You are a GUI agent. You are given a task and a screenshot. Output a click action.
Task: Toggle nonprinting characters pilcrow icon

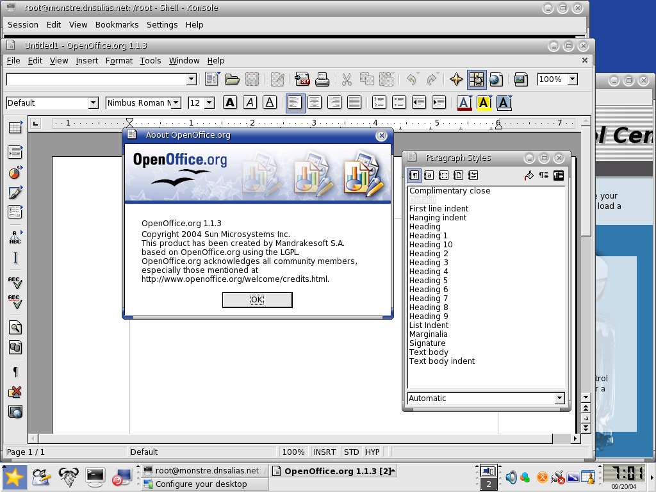tap(15, 372)
